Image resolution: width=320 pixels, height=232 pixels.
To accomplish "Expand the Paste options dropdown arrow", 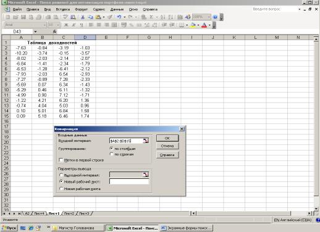I will coord(104,17).
